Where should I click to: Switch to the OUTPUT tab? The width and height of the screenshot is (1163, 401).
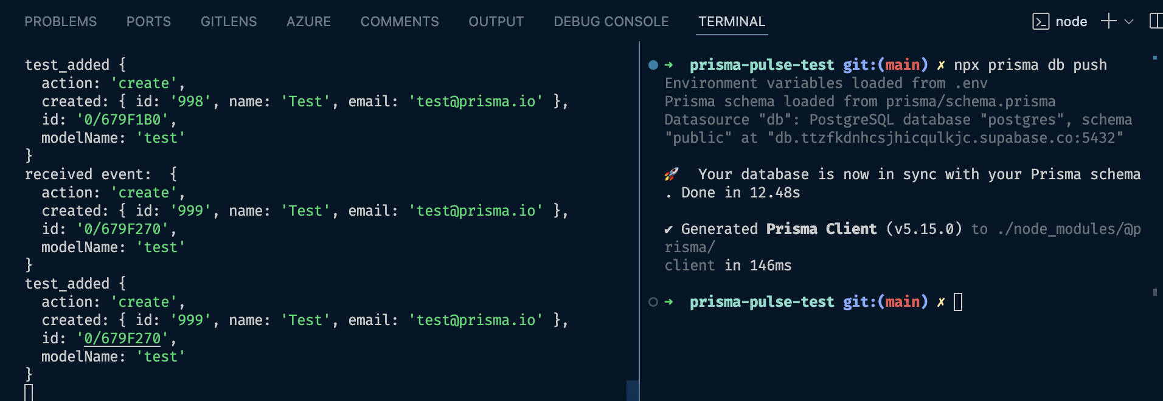pyautogui.click(x=496, y=22)
